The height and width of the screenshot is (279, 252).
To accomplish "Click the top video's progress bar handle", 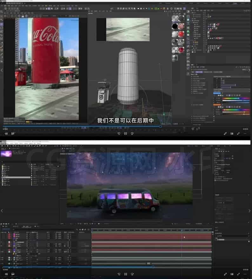I will click(160, 126).
